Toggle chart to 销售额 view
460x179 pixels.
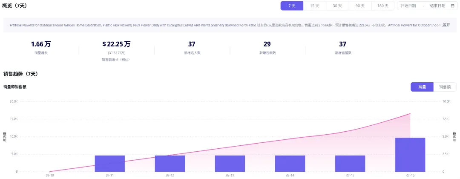click(445, 87)
